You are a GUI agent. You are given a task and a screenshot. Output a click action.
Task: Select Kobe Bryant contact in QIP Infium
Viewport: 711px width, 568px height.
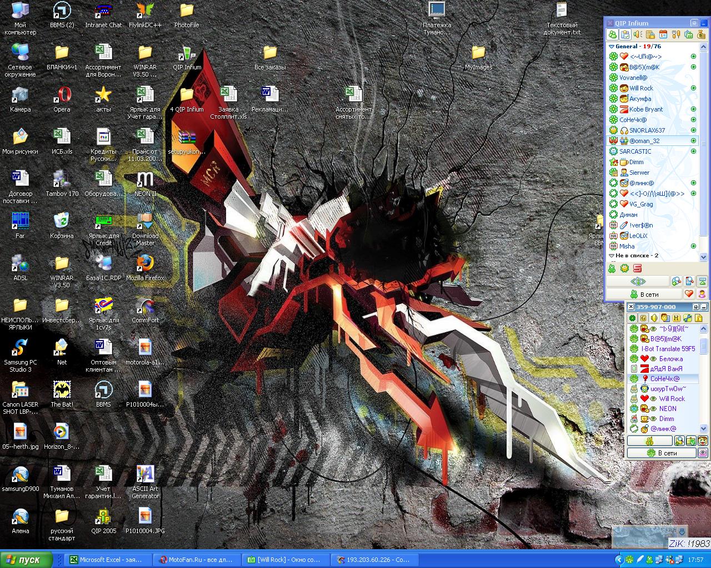[x=653, y=109]
